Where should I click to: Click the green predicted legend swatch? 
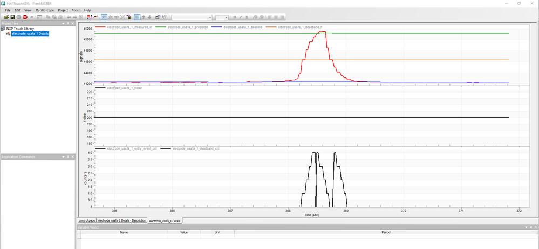coord(161,27)
